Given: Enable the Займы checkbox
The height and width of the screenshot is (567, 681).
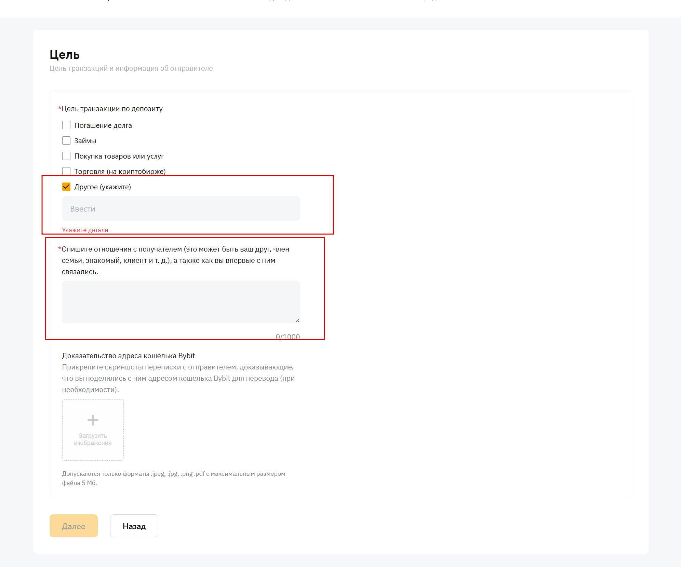Looking at the screenshot, I should 66,140.
